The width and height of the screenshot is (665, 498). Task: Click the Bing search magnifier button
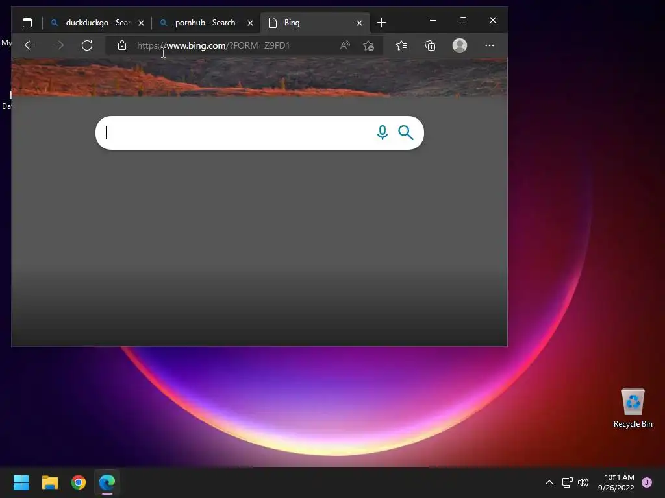tap(406, 132)
